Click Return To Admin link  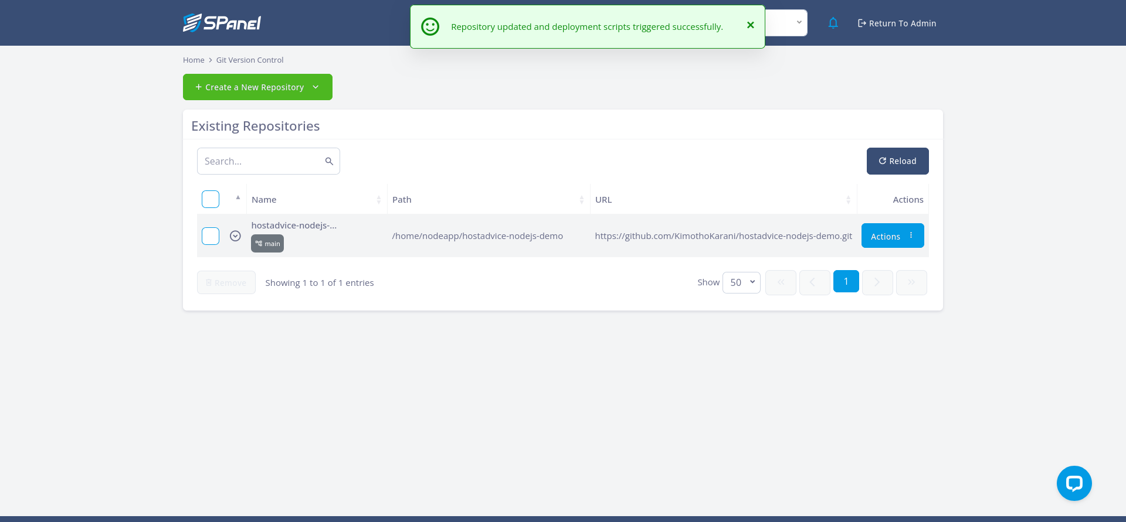[x=897, y=23]
